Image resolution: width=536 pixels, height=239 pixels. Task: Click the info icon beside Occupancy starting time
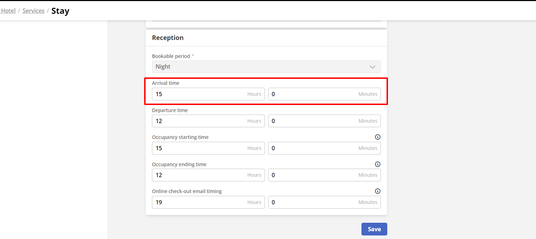(377, 137)
